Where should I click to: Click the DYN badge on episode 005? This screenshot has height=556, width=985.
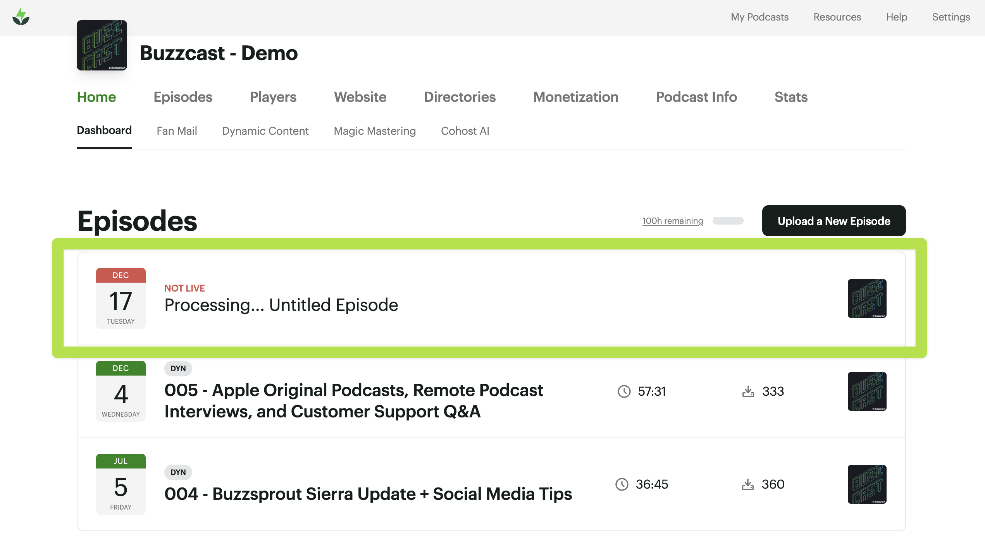[178, 369]
